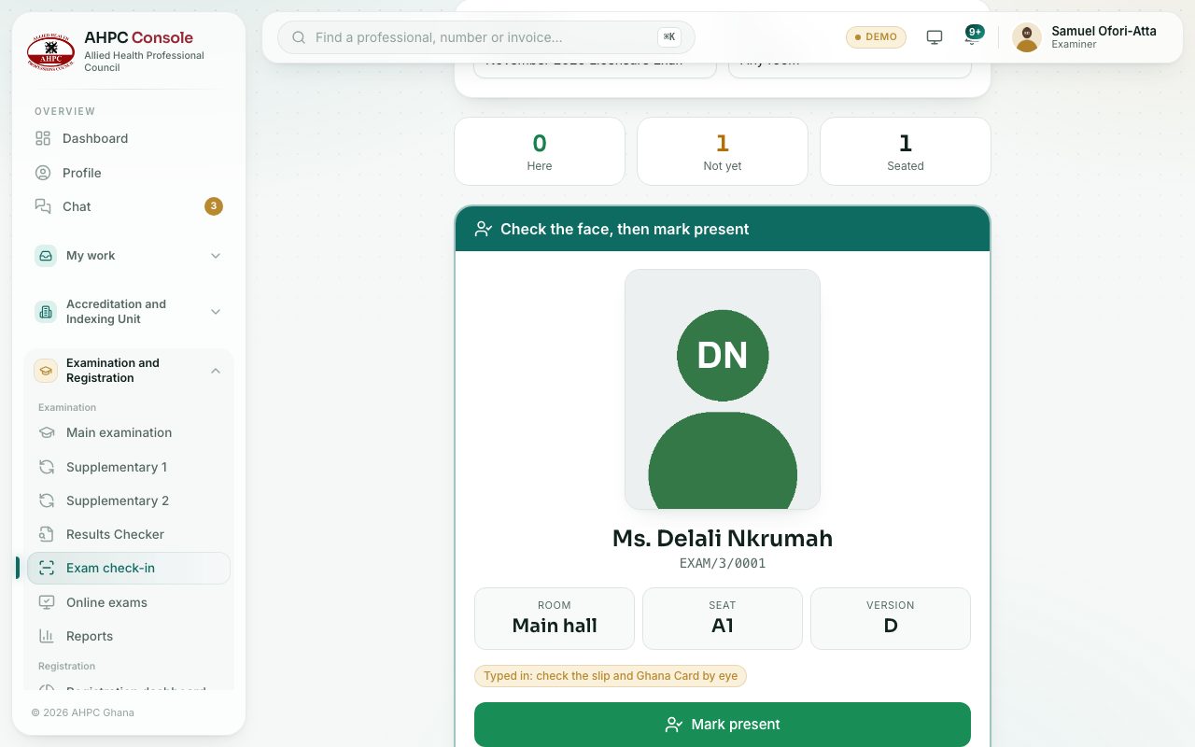Screen dimensions: 1195x747
Task: Click the Results Checker document search icon
Action: point(47,534)
